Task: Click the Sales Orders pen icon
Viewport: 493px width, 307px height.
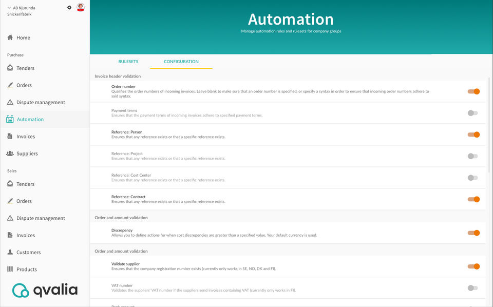Action: tap(10, 201)
